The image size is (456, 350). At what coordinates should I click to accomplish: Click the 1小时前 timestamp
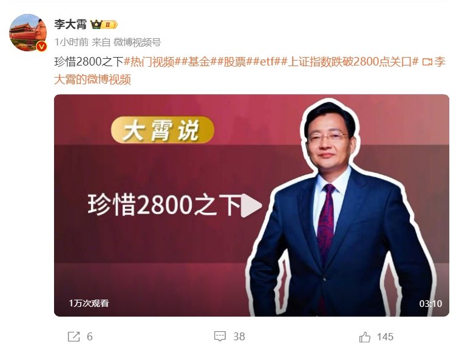(x=71, y=42)
